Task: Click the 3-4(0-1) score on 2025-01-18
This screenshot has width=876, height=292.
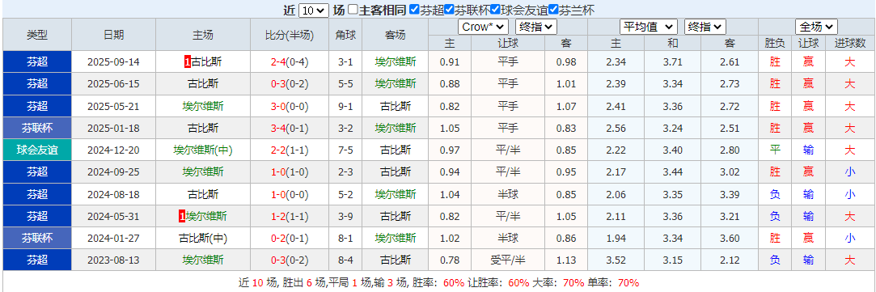Action: click(x=290, y=128)
